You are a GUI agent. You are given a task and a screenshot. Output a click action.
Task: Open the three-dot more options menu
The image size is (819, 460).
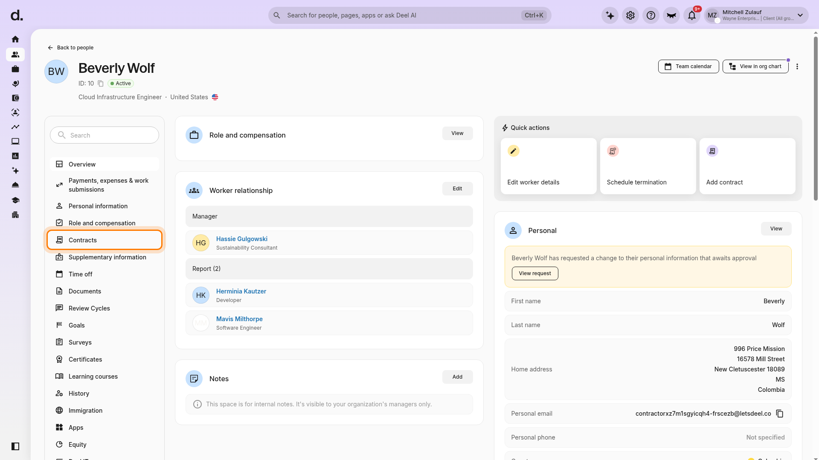tap(797, 66)
